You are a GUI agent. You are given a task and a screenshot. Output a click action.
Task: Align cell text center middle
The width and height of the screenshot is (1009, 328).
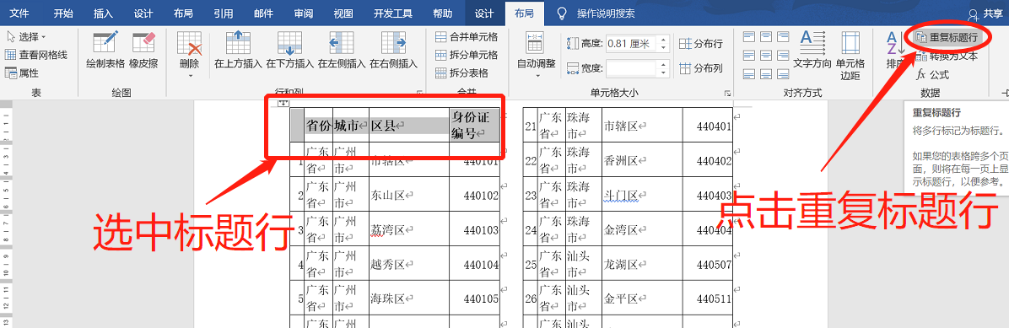point(766,55)
